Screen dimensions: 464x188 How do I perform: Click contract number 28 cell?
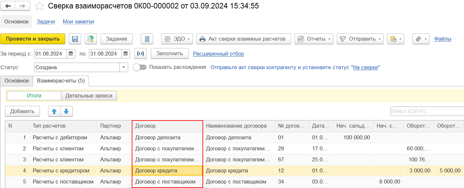(292, 149)
